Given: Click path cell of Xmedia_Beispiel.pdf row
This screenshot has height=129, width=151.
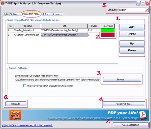Looking at the screenshot, I should click(x=64, y=30).
